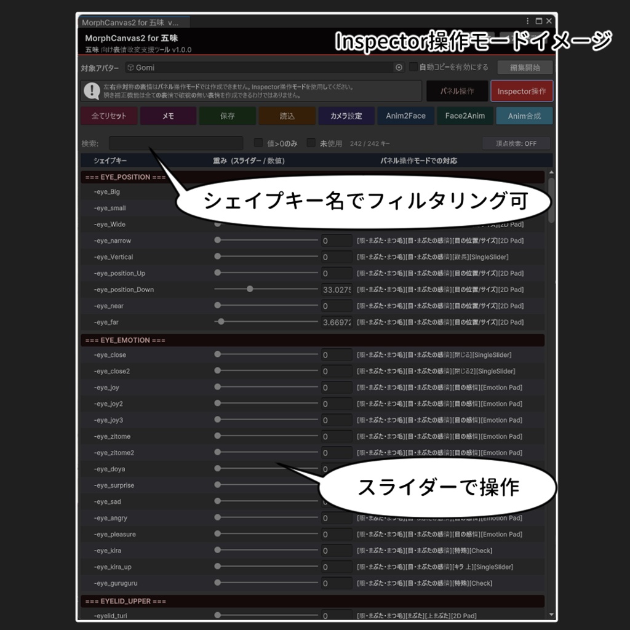Image resolution: width=630 pixels, height=630 pixels.
Task: Open the avatar object picker circle icon
Action: [399, 68]
